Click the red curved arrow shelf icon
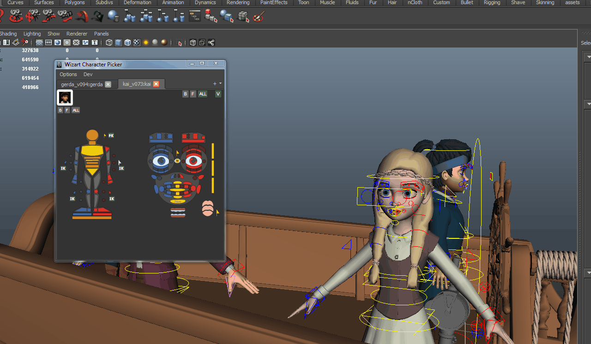 [82, 17]
